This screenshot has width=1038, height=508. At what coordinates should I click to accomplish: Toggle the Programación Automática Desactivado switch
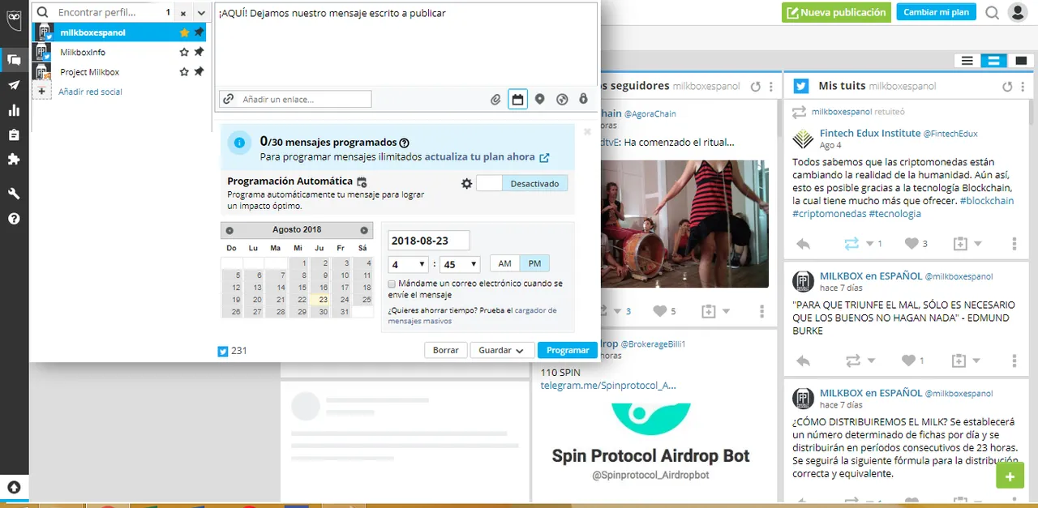pos(522,184)
